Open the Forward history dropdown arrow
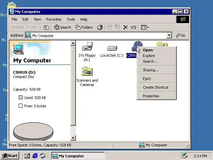Screen dimensions: 213x160 40,27
